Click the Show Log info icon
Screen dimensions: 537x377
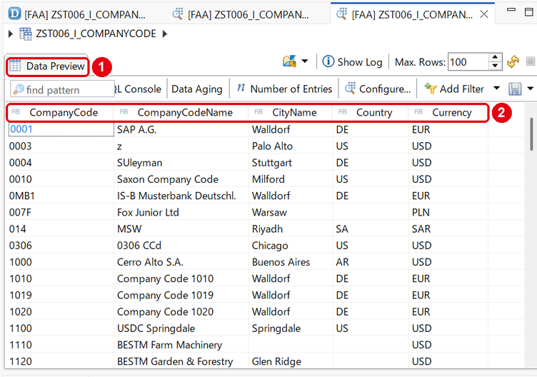(328, 61)
